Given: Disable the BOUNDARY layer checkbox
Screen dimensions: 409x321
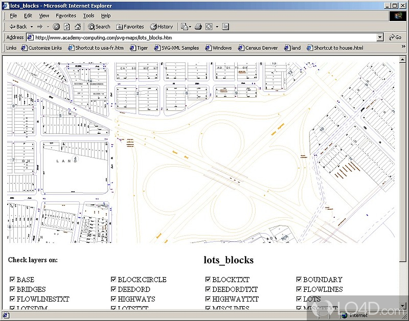Looking at the screenshot, I should tap(299, 280).
